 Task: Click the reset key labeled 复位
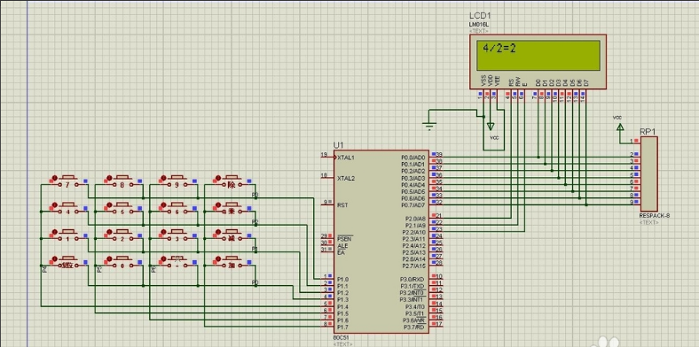tap(68, 262)
